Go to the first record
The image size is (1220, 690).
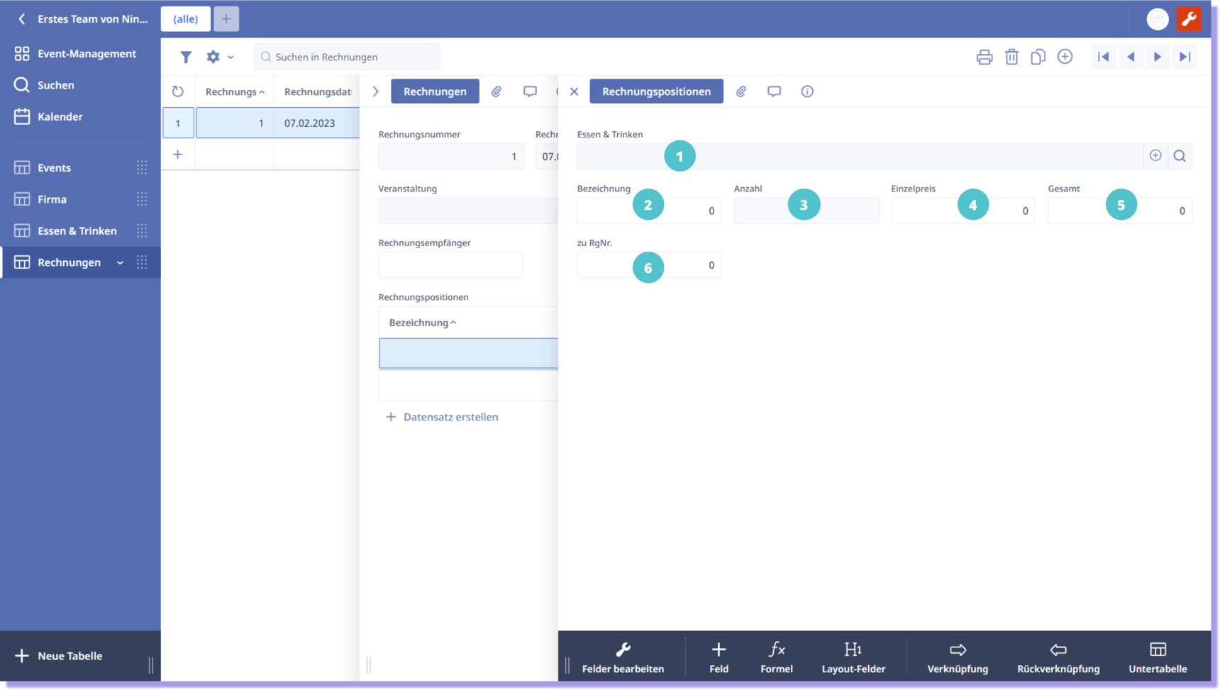click(x=1103, y=57)
